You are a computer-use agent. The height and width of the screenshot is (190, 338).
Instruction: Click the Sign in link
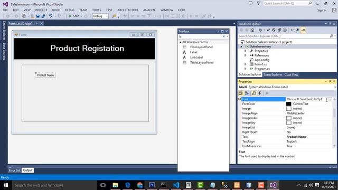pos(322,11)
